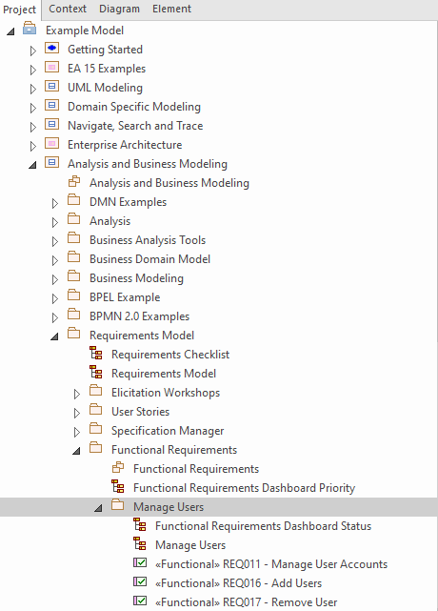Switch to the Element tab
The width and height of the screenshot is (438, 611).
click(171, 9)
